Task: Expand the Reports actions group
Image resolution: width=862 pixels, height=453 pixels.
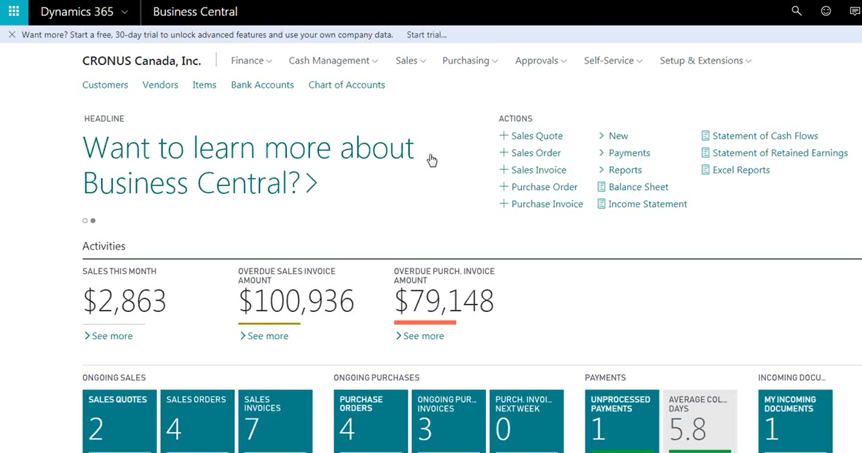Action: [620, 170]
